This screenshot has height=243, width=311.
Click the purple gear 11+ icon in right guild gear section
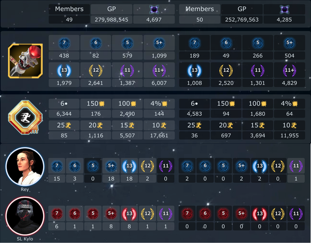coord(289,70)
